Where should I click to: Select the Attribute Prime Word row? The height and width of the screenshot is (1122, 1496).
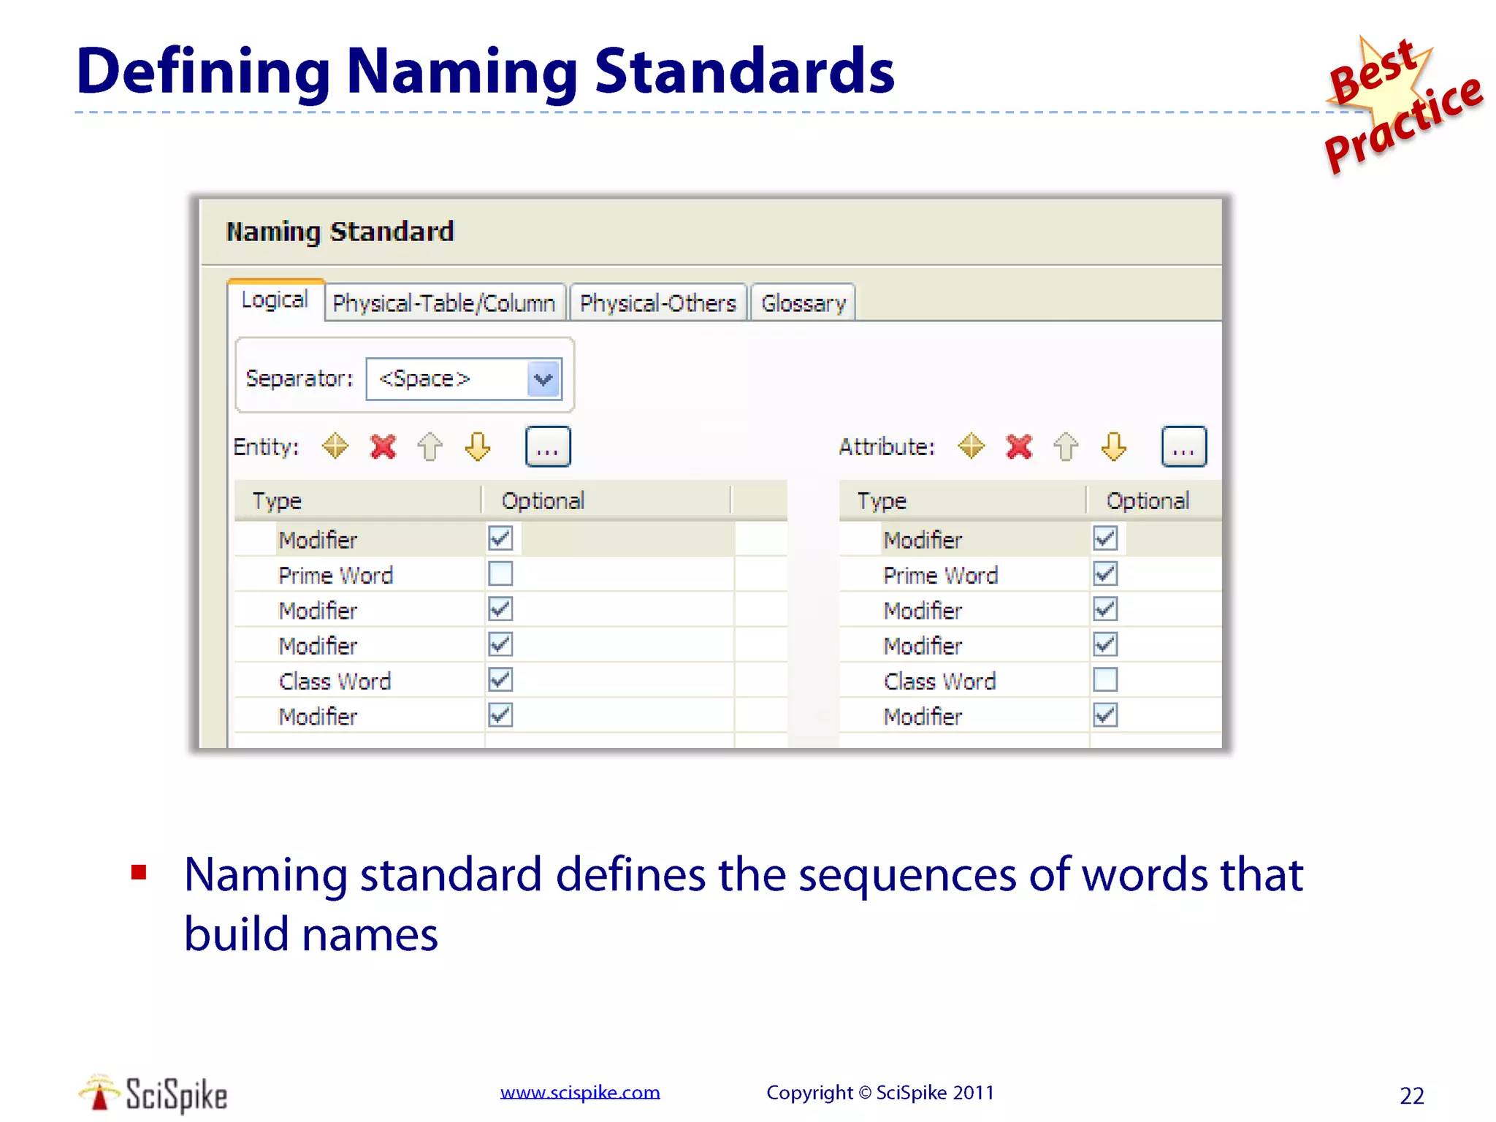point(940,576)
